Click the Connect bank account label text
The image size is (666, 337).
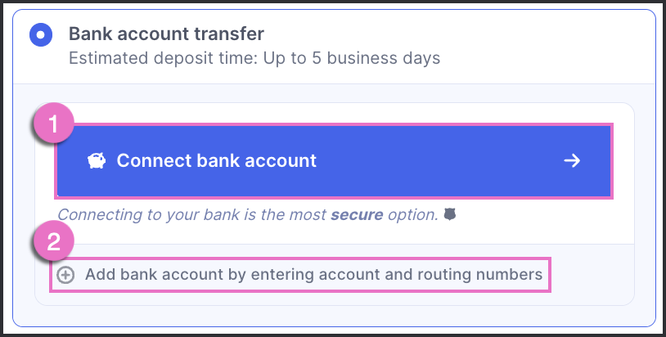pos(216,161)
